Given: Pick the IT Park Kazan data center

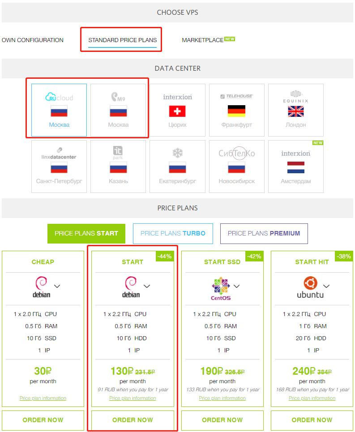Looking at the screenshot, I should 118,167.
